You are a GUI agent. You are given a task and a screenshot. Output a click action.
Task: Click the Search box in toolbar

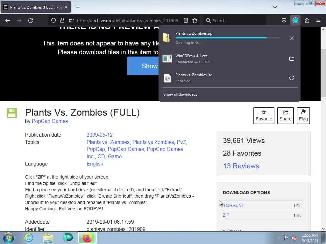235,21
